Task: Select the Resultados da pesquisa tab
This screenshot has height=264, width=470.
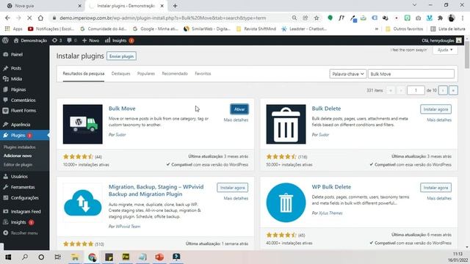Action: click(84, 73)
